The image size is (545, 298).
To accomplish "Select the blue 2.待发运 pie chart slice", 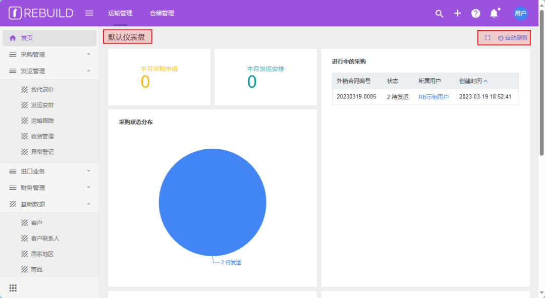I will point(212,202).
